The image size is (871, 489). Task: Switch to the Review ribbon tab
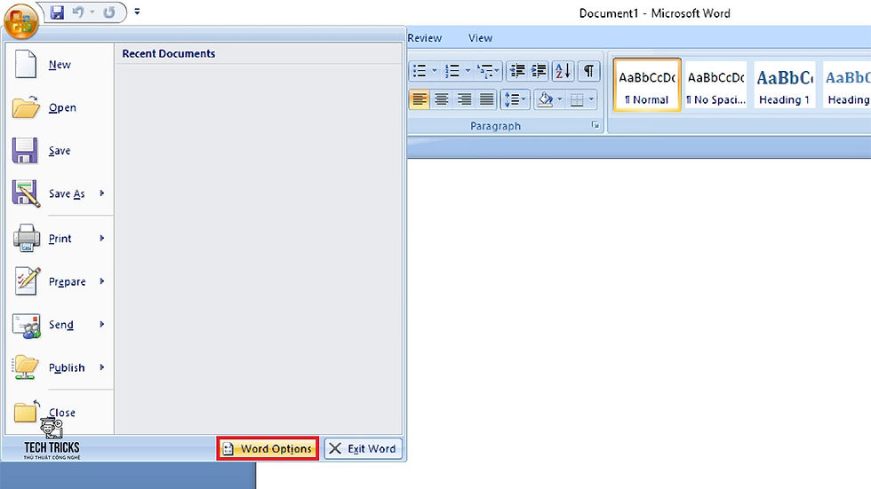point(425,38)
